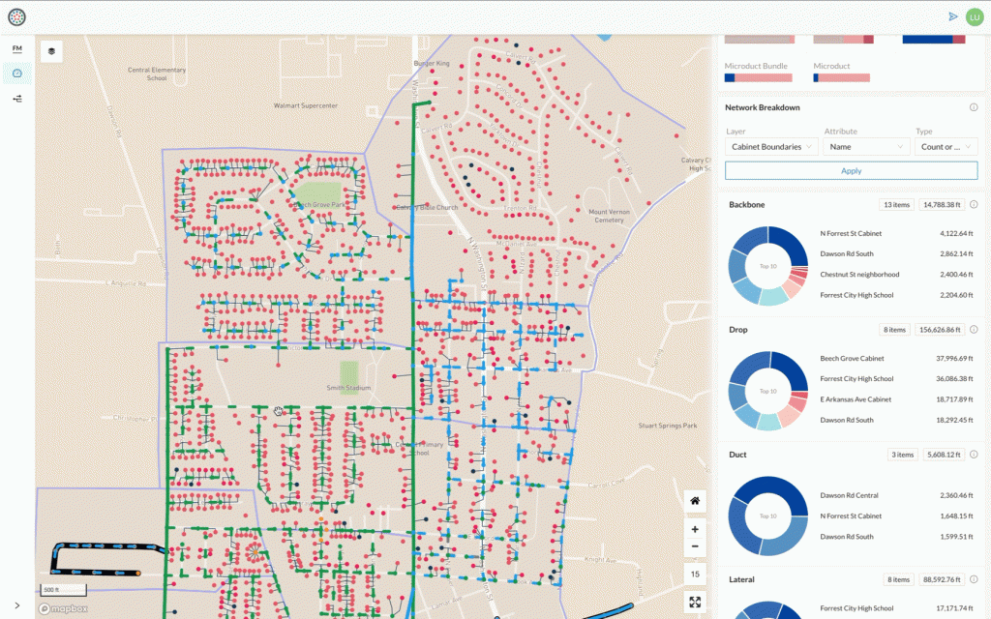Select Duct N Forrest St Cabinet 1,648.15 row

tap(896, 516)
